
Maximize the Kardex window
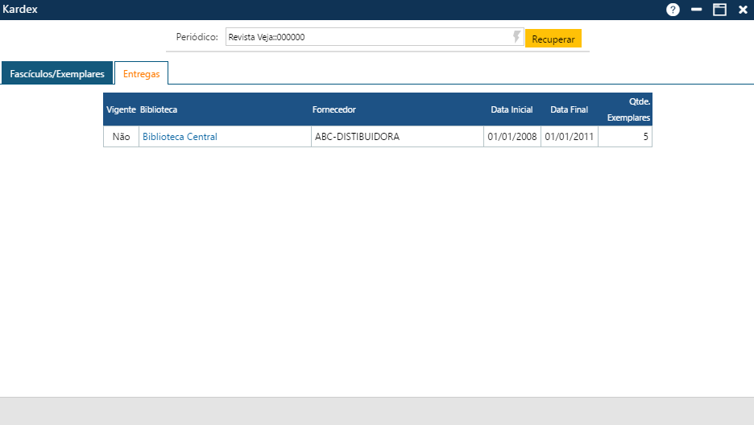click(719, 10)
